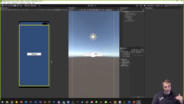This screenshot has width=184, height=104.
Task: Open the Windows Start menu
Action: point(2,102)
